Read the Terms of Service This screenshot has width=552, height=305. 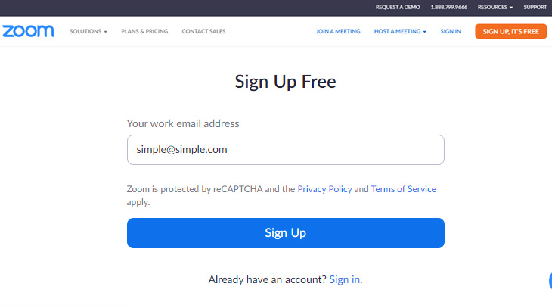pos(403,189)
